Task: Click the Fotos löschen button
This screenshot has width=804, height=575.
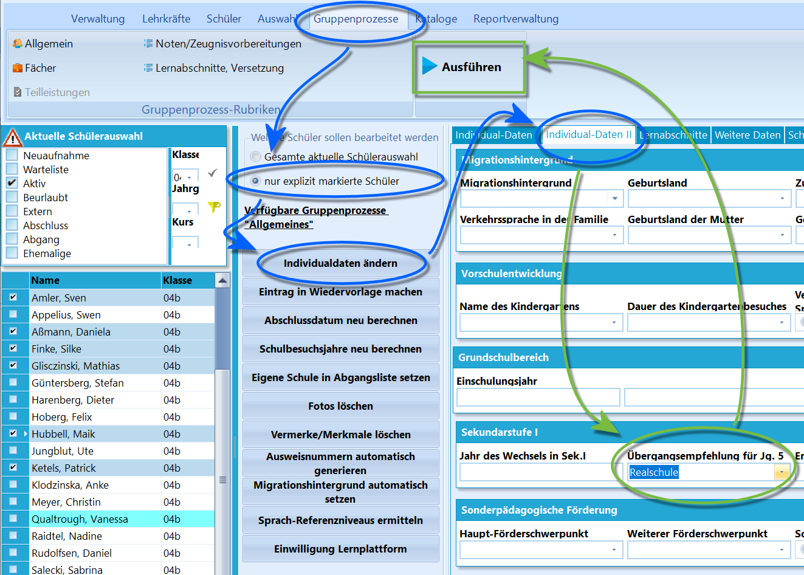Action: (x=340, y=406)
